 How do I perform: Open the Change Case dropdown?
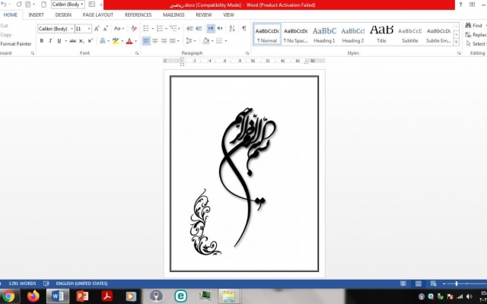tap(119, 29)
